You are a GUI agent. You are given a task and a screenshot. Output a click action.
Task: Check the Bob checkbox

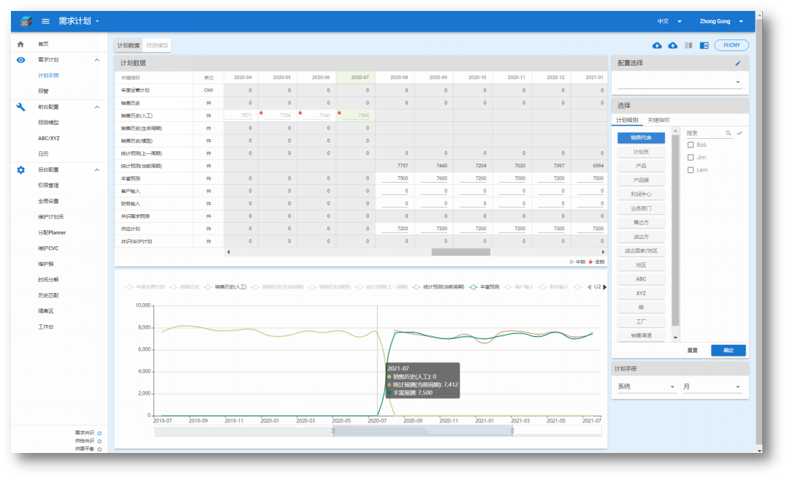[691, 145]
